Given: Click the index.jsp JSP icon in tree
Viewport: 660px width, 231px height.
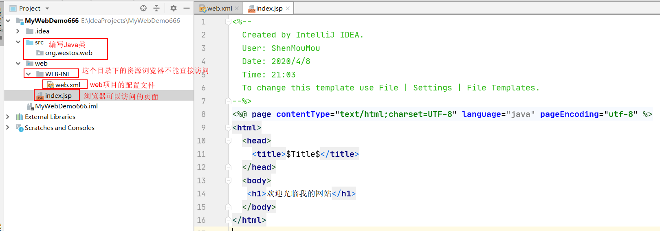Looking at the screenshot, I should [x=40, y=96].
